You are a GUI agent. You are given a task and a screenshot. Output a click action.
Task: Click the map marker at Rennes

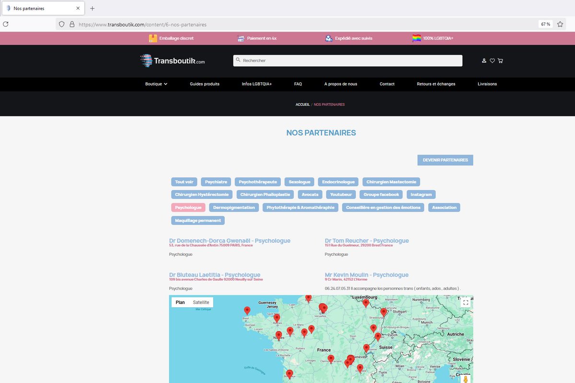(276, 318)
